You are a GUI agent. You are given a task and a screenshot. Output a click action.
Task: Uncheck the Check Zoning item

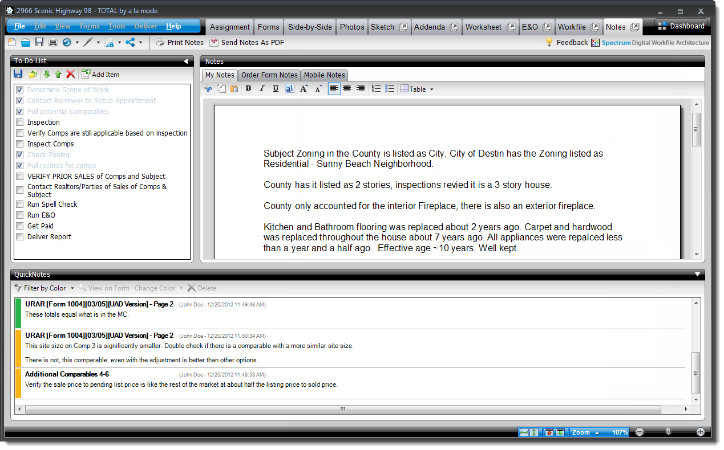(20, 155)
